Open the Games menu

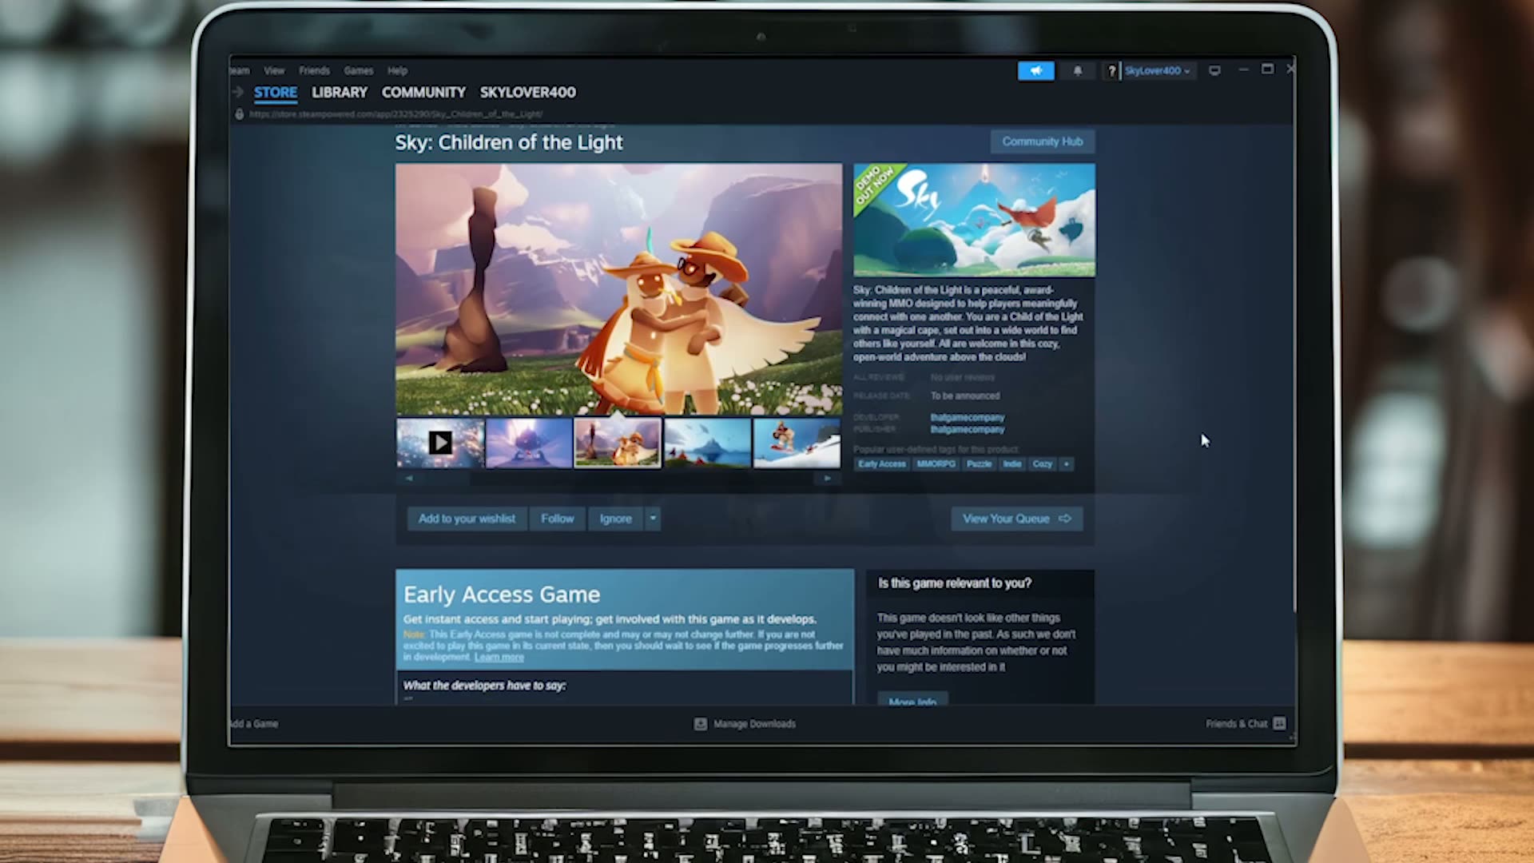(358, 71)
